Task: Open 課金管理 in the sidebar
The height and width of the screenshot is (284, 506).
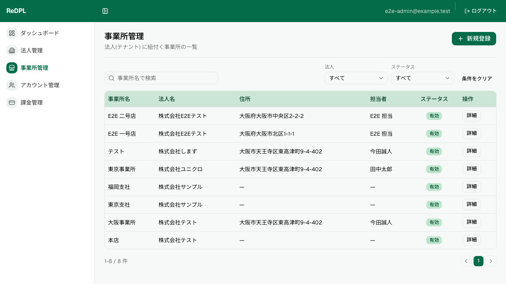Action: click(47, 103)
